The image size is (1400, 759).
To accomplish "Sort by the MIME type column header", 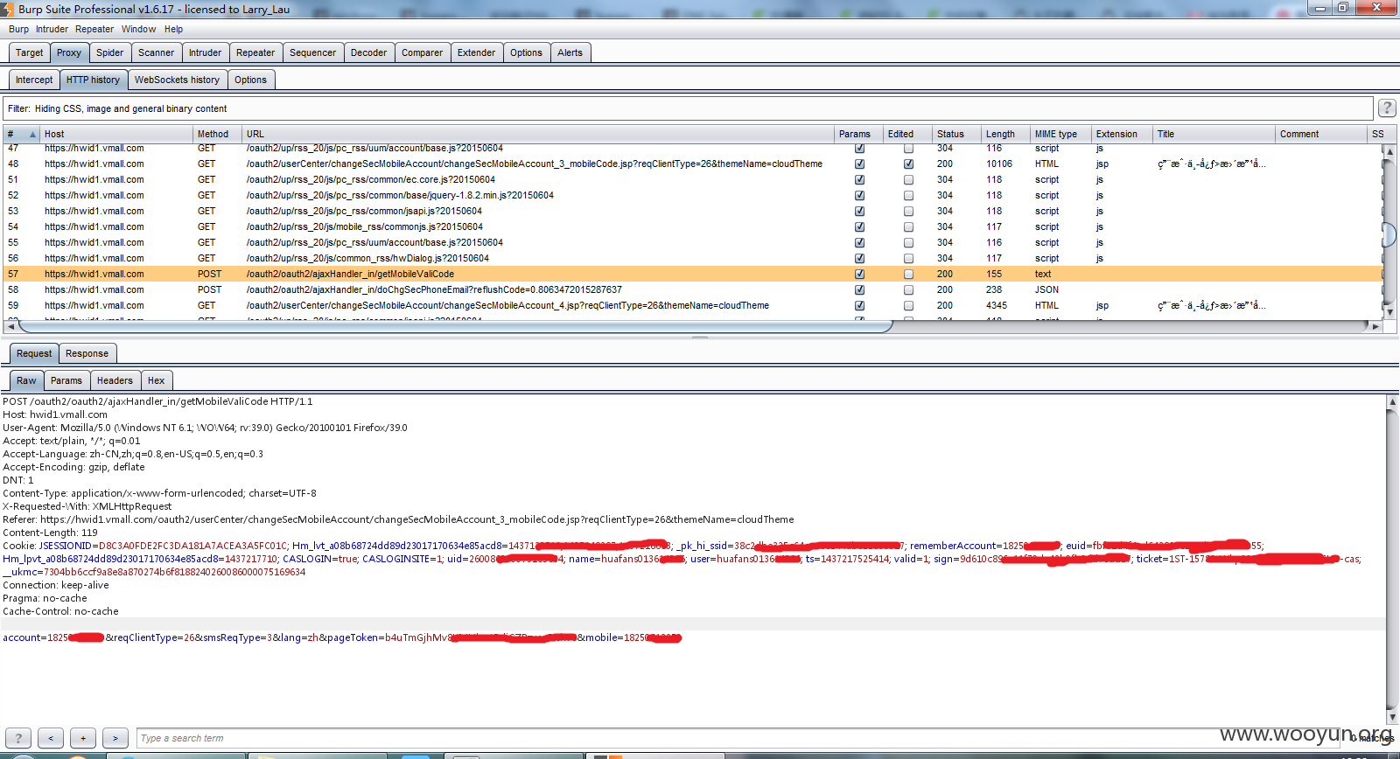I will 1060,134.
